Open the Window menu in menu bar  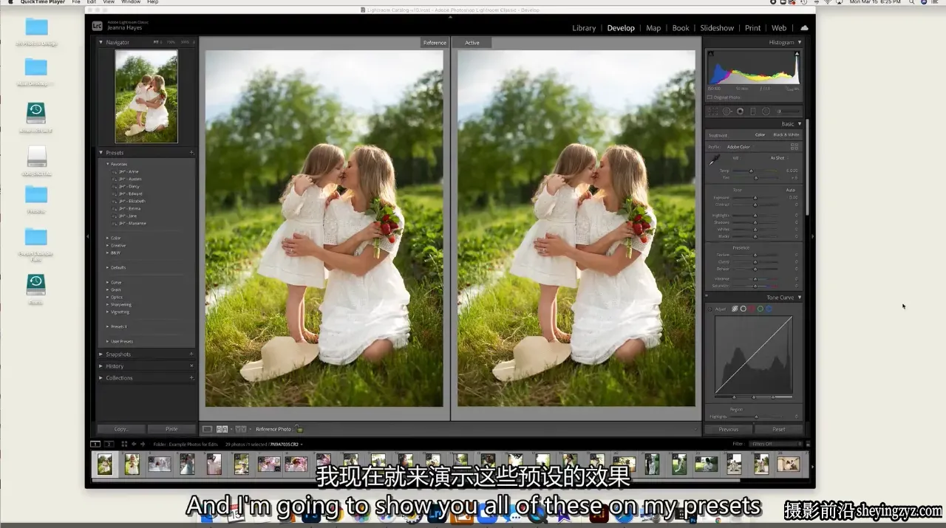tap(130, 2)
